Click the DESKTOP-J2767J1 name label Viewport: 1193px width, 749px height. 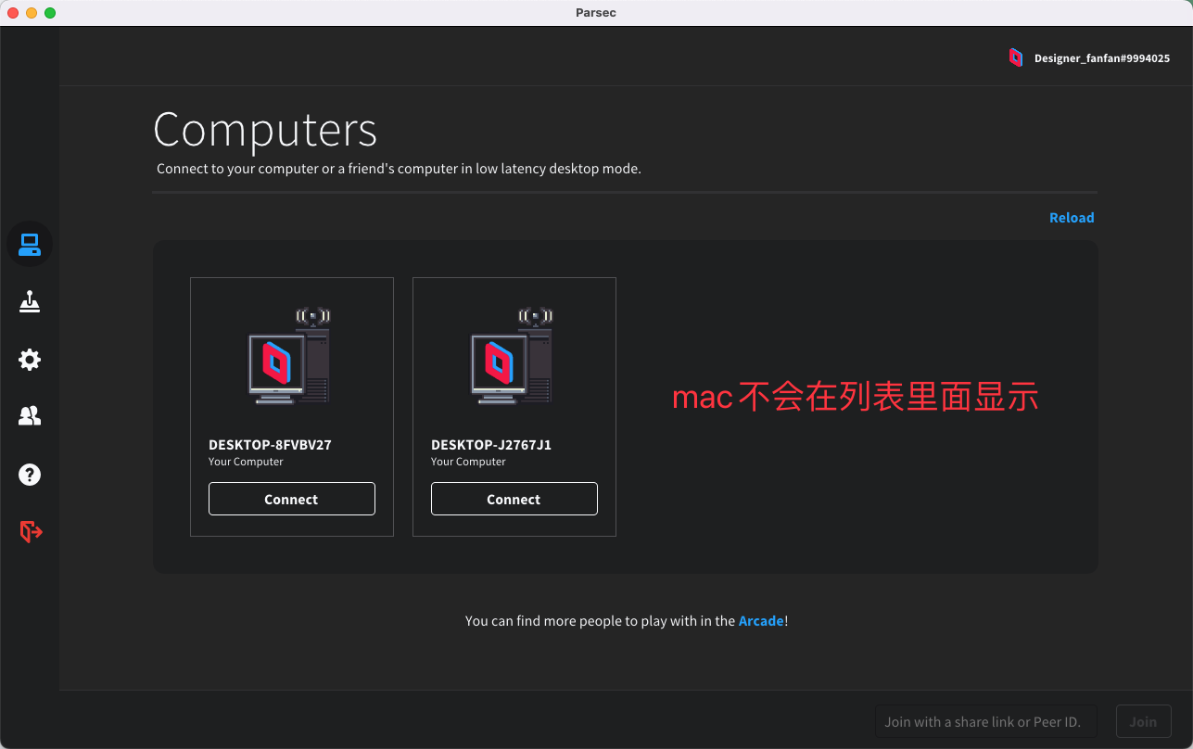[x=491, y=445]
